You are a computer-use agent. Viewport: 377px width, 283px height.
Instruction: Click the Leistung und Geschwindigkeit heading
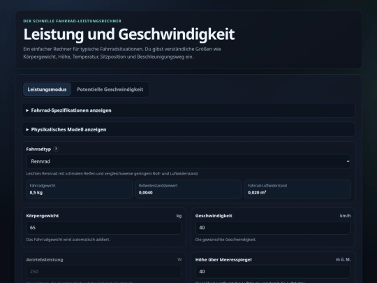(129, 34)
